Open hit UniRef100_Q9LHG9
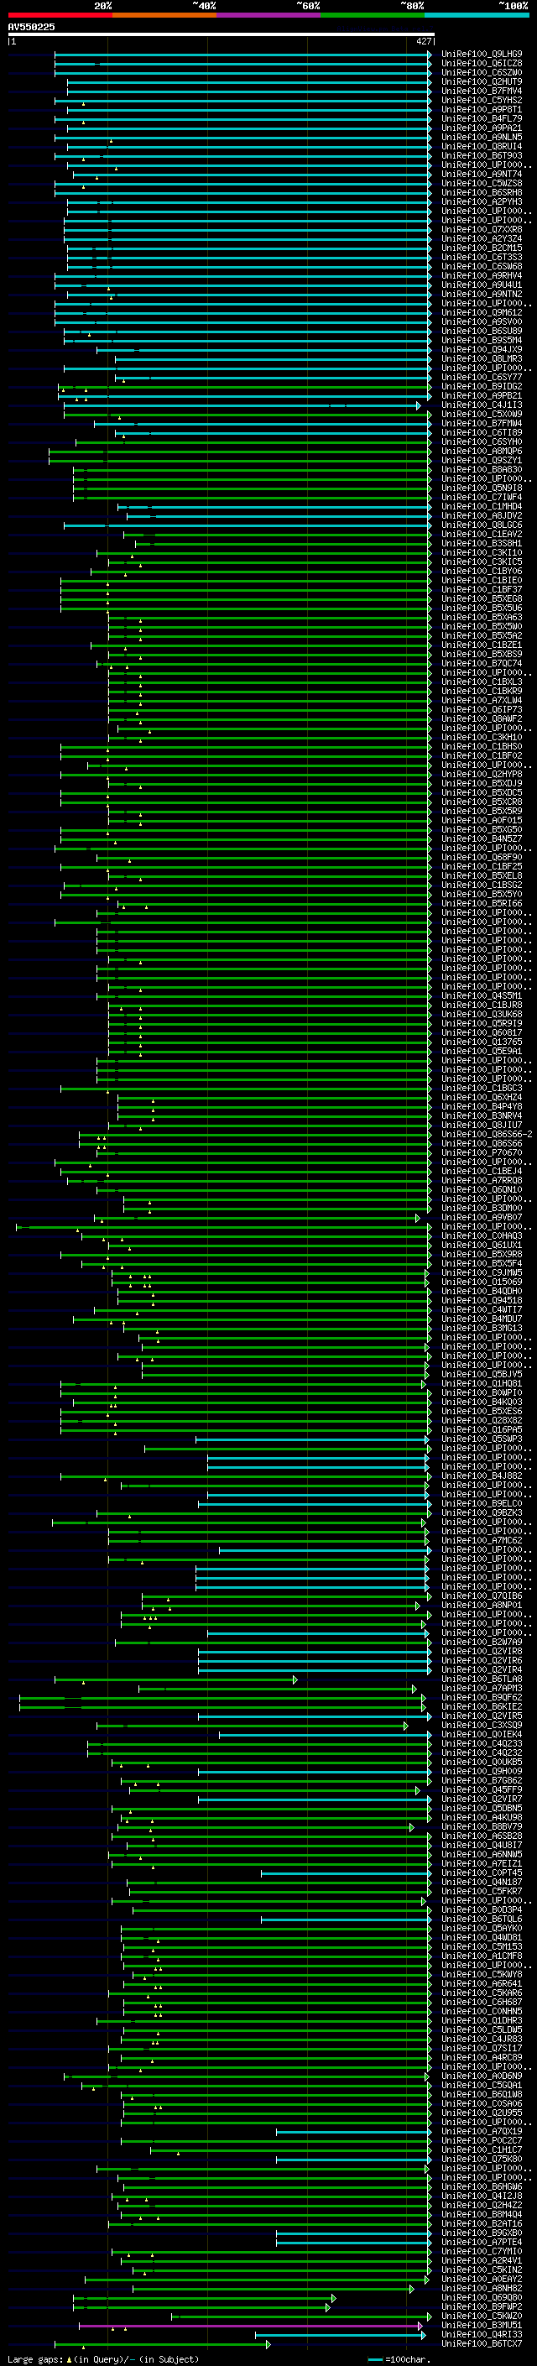 [482, 55]
